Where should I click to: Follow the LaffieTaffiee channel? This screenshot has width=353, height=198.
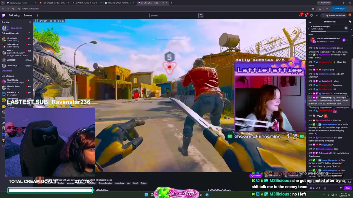256,176
